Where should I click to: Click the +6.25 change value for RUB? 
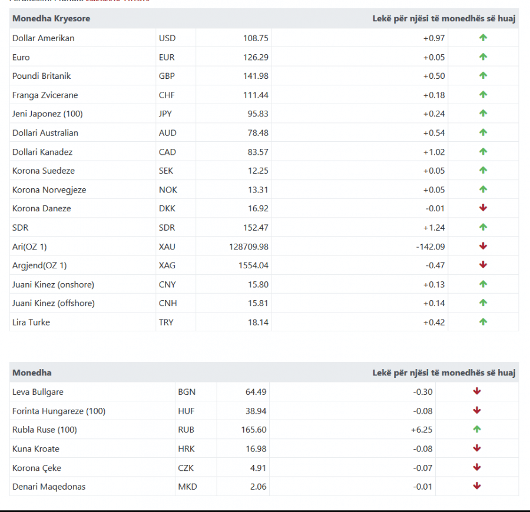422,430
